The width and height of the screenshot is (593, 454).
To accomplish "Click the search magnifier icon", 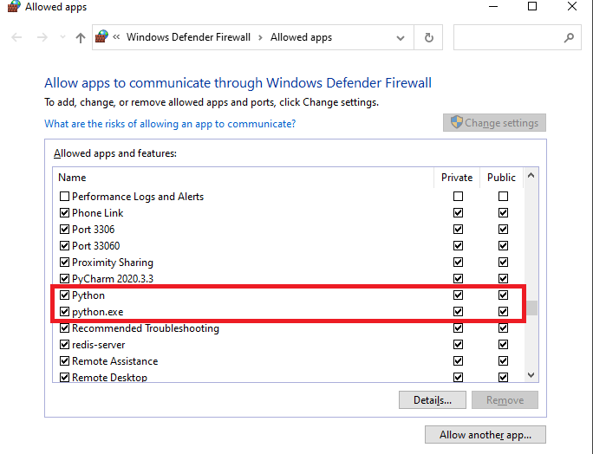I will click(x=569, y=38).
